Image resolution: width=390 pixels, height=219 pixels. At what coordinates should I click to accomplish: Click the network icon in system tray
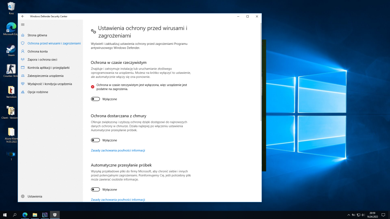click(x=358, y=215)
